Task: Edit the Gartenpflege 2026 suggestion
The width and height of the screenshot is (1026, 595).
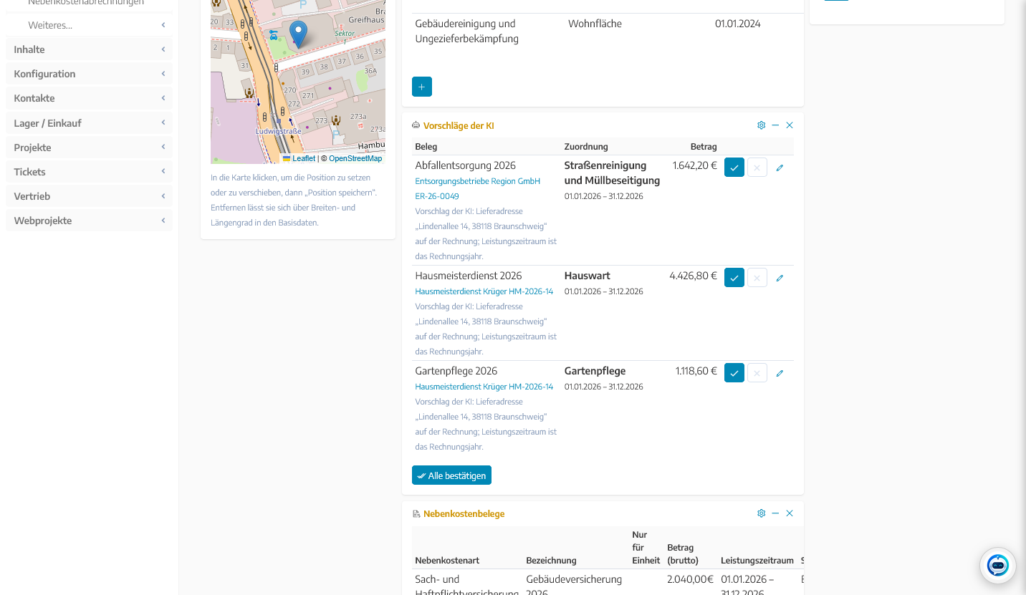Action: pyautogui.click(x=780, y=373)
